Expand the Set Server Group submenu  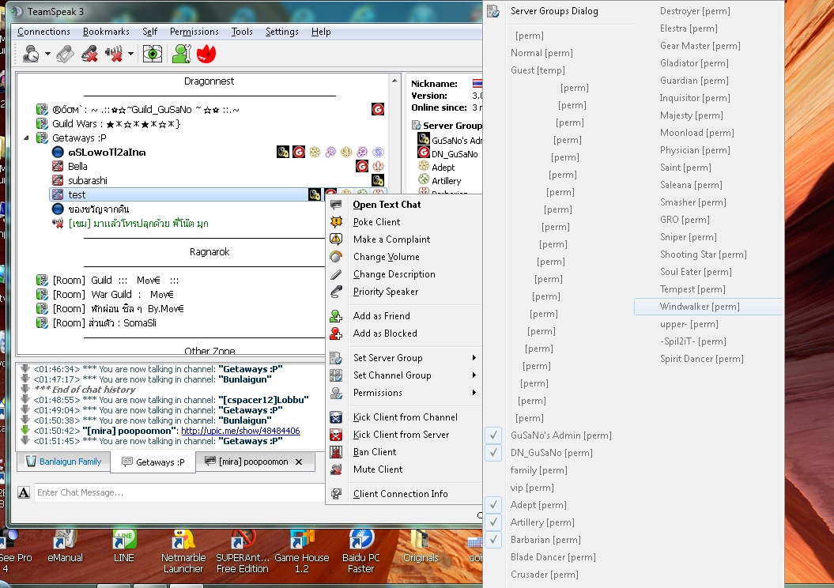(474, 358)
